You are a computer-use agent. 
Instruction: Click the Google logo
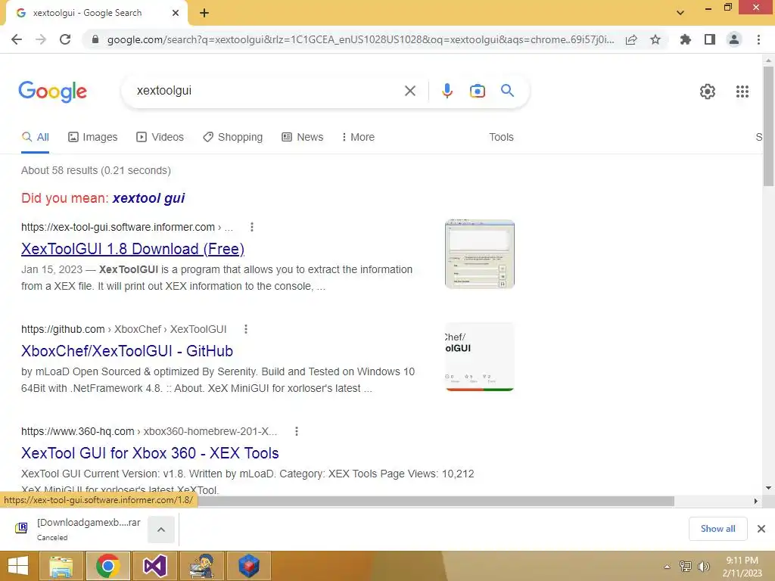53,92
